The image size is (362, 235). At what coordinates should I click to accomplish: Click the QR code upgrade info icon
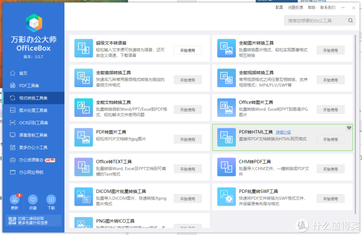12,221
